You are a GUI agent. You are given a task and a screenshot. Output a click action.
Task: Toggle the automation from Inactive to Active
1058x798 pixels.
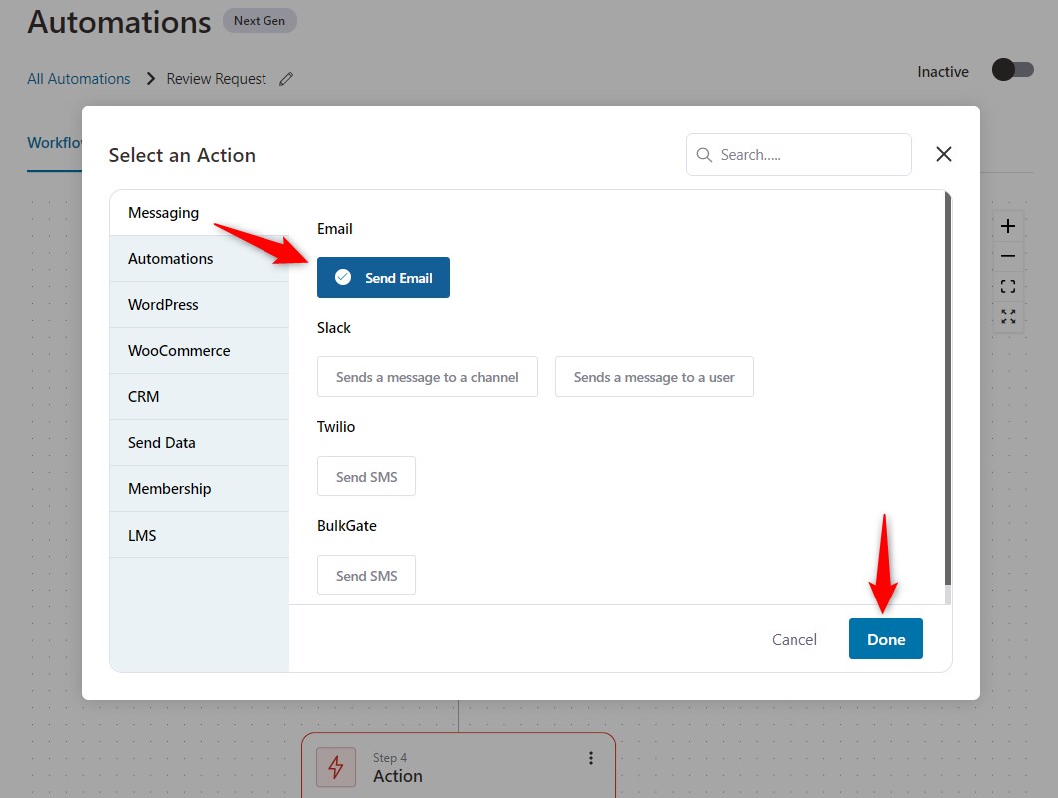pos(1012,70)
